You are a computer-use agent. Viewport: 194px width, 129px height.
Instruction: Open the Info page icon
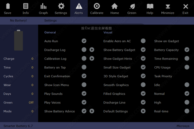[26, 6]
